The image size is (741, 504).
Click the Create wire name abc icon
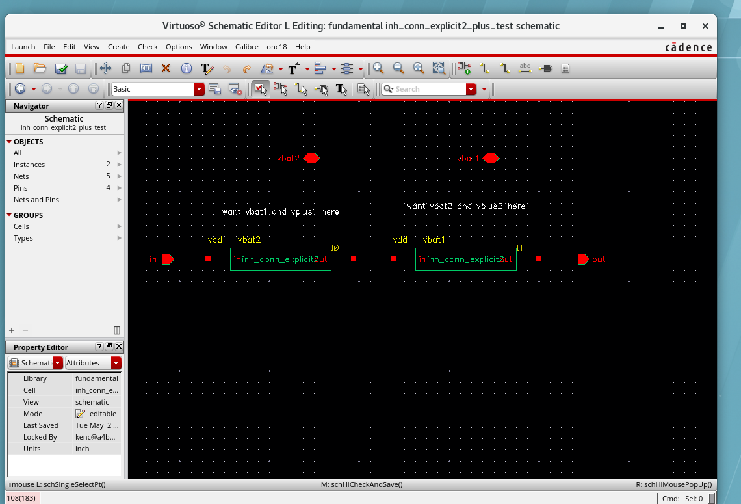[x=525, y=68]
